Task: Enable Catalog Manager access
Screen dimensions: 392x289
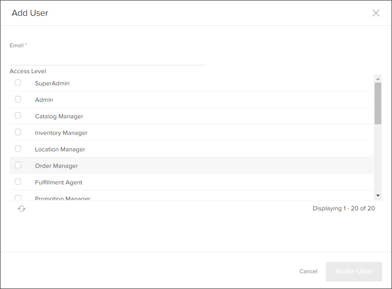Action: pyautogui.click(x=18, y=115)
